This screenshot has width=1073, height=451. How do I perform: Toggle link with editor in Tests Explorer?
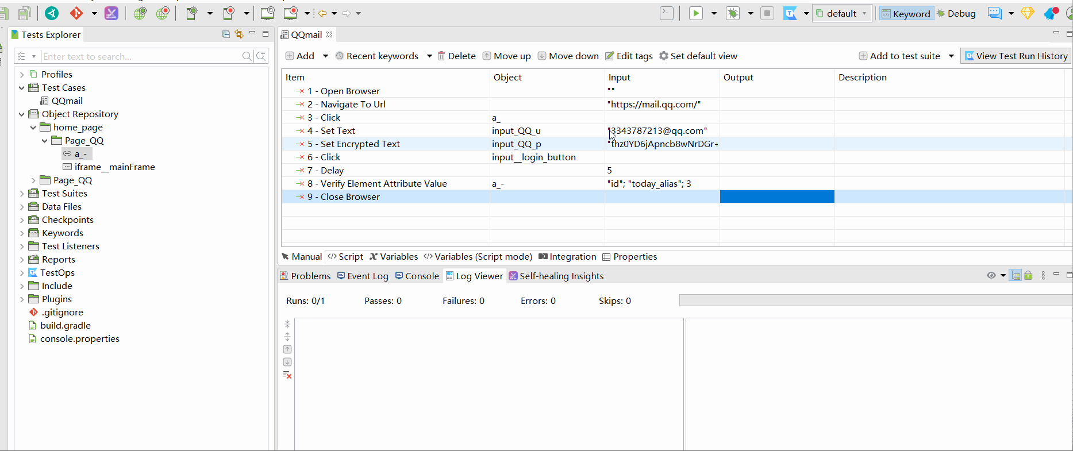point(239,34)
